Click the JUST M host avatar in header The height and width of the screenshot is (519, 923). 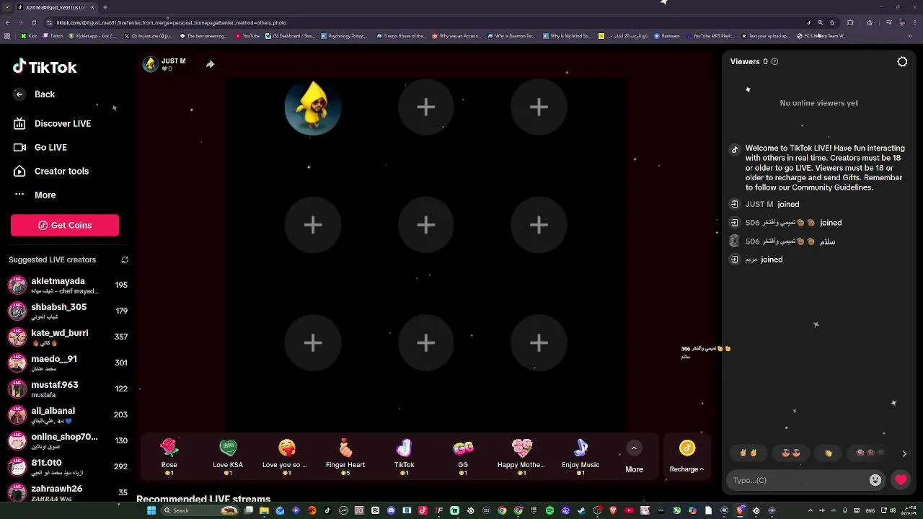(150, 64)
